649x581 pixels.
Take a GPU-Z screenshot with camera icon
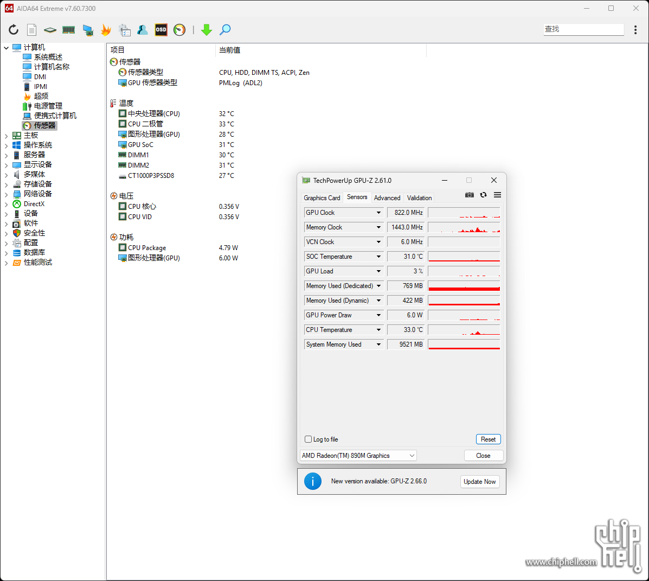(470, 195)
